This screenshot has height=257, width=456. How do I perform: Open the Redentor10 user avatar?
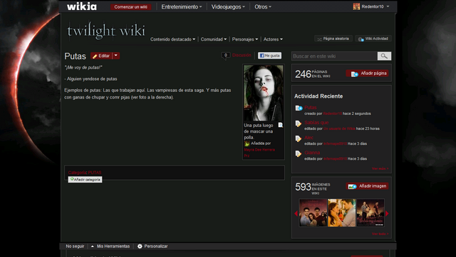click(356, 6)
